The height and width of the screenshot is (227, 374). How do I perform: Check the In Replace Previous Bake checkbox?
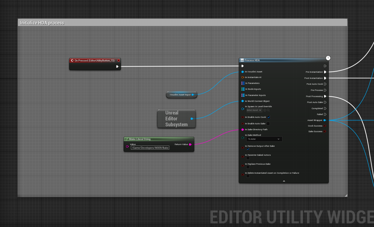coord(248,167)
